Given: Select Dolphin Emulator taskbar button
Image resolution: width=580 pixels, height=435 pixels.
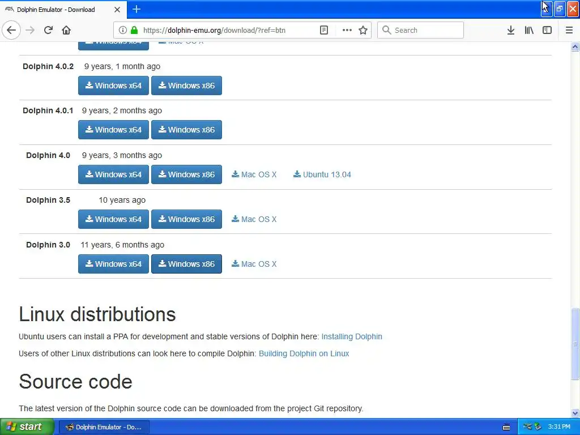Looking at the screenshot, I should click(x=104, y=427).
